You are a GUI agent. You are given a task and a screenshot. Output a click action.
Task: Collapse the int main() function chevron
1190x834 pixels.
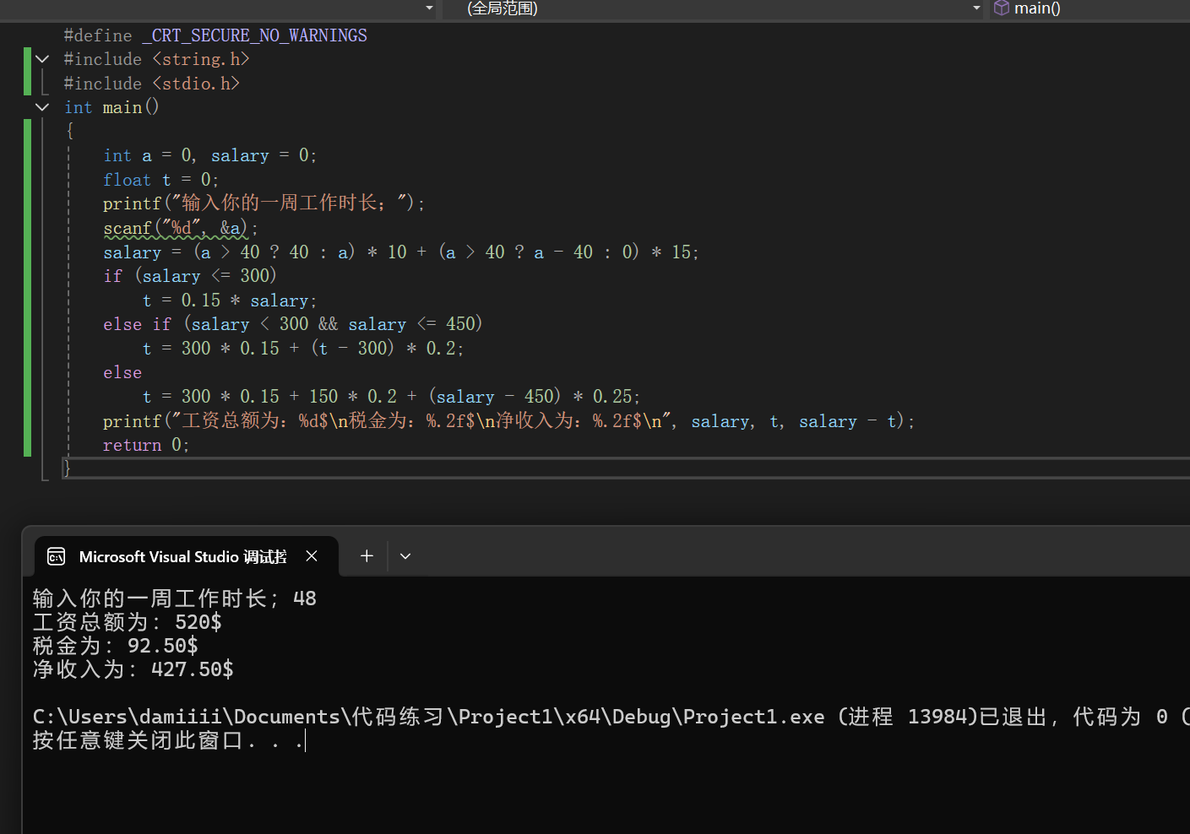click(x=42, y=107)
